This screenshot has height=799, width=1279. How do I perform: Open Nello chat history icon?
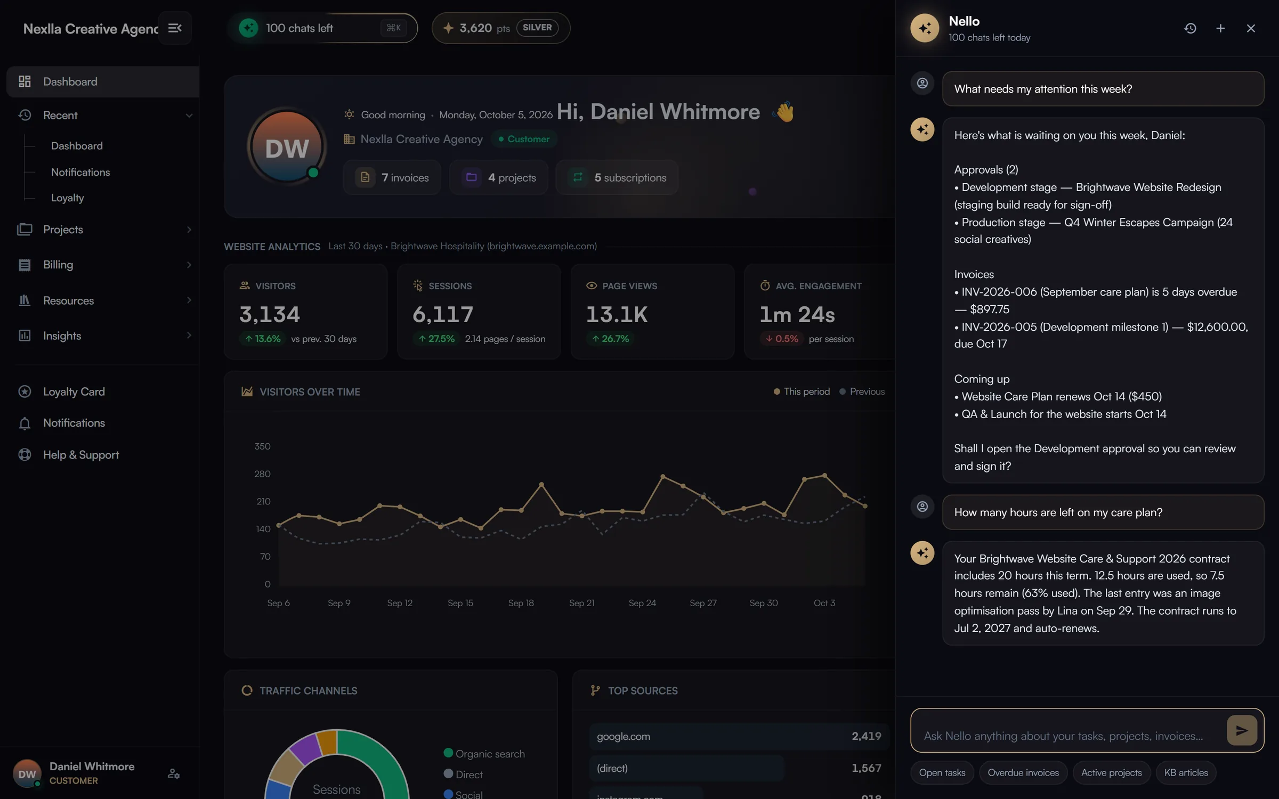[x=1190, y=28]
